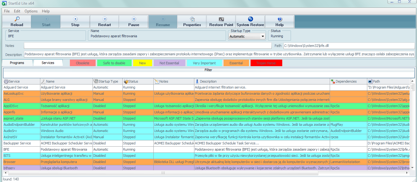Screen dimensions: 417x182
Task: Click the Reload toolbar button
Action: [17, 22]
